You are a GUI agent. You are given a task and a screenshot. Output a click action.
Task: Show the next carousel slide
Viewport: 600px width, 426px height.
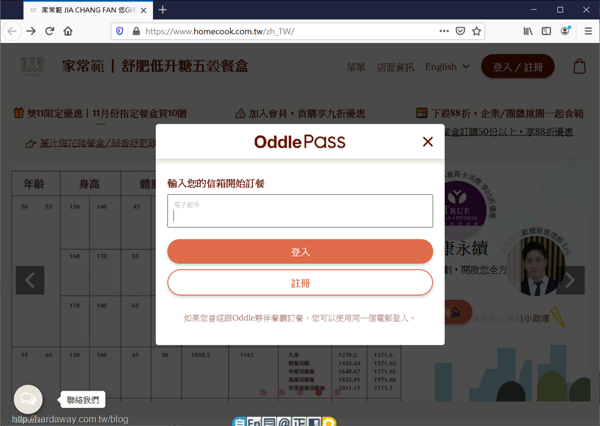[570, 280]
